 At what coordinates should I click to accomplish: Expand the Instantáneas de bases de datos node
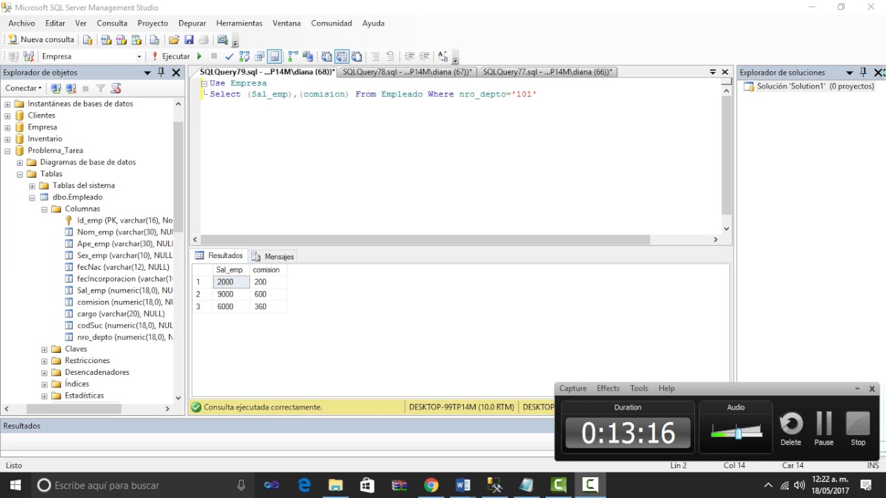[8, 104]
